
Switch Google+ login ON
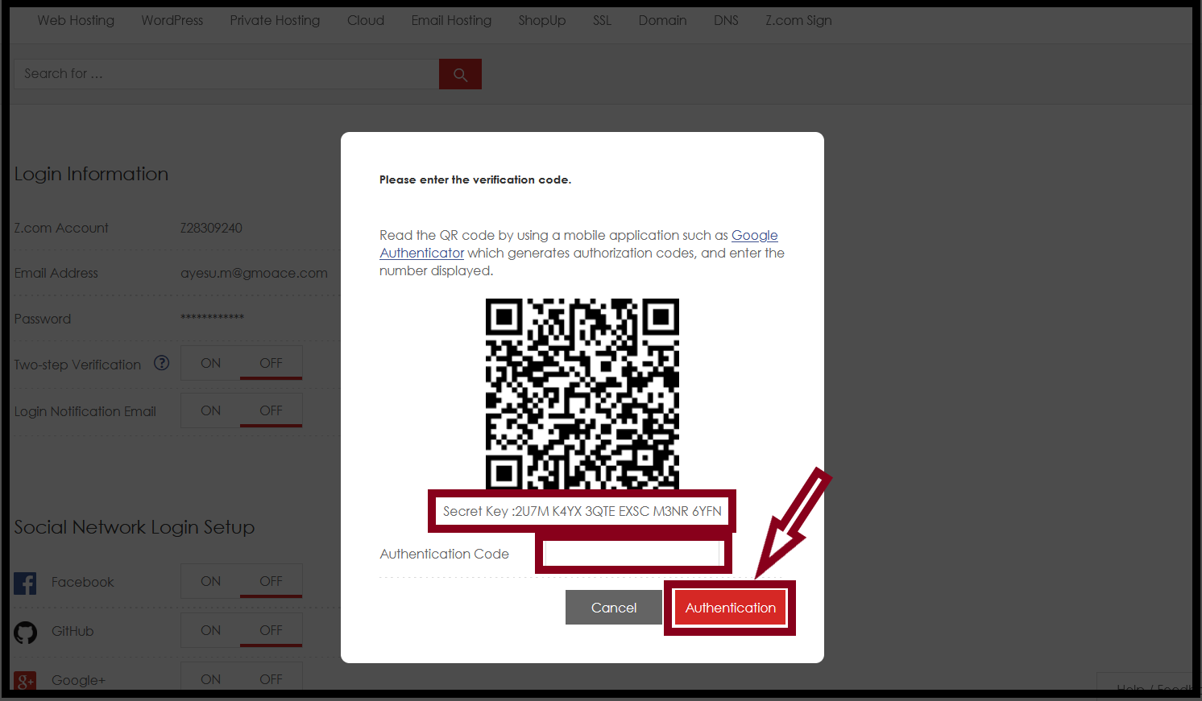click(x=211, y=678)
